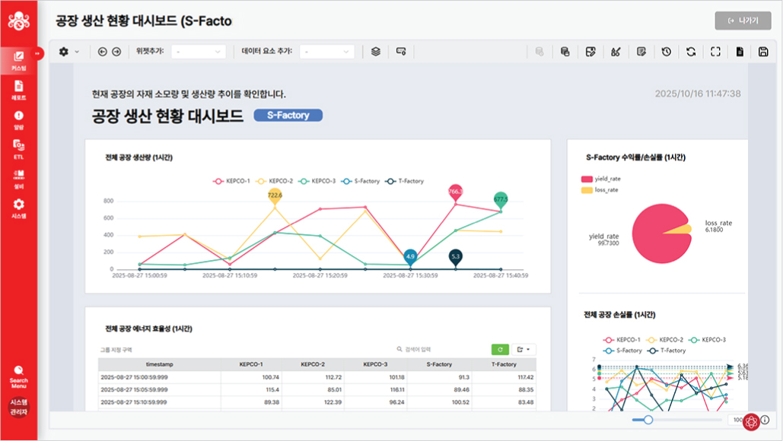Open the 위젯추가 dropdown
This screenshot has width=783, height=441.
[199, 52]
